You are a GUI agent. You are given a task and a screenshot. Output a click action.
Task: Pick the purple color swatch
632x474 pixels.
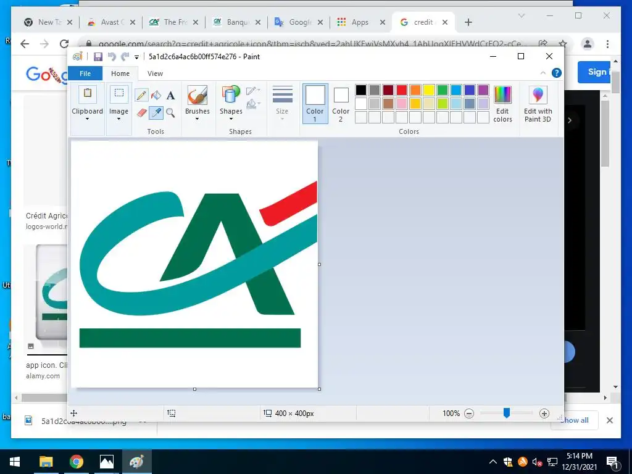coord(483,90)
